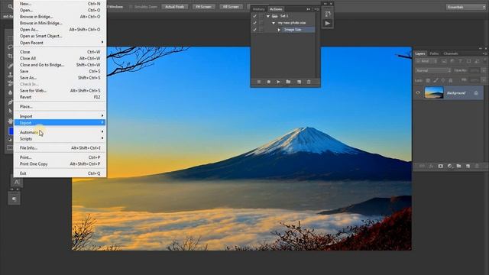489x275 pixels.
Task: Toggle checkmark for my new photo size
Action: coord(254,23)
